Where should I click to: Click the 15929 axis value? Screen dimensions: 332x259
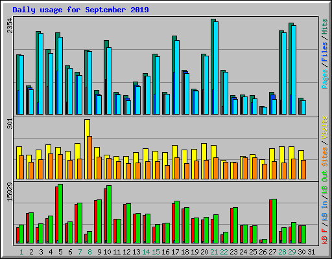click(x=10, y=192)
